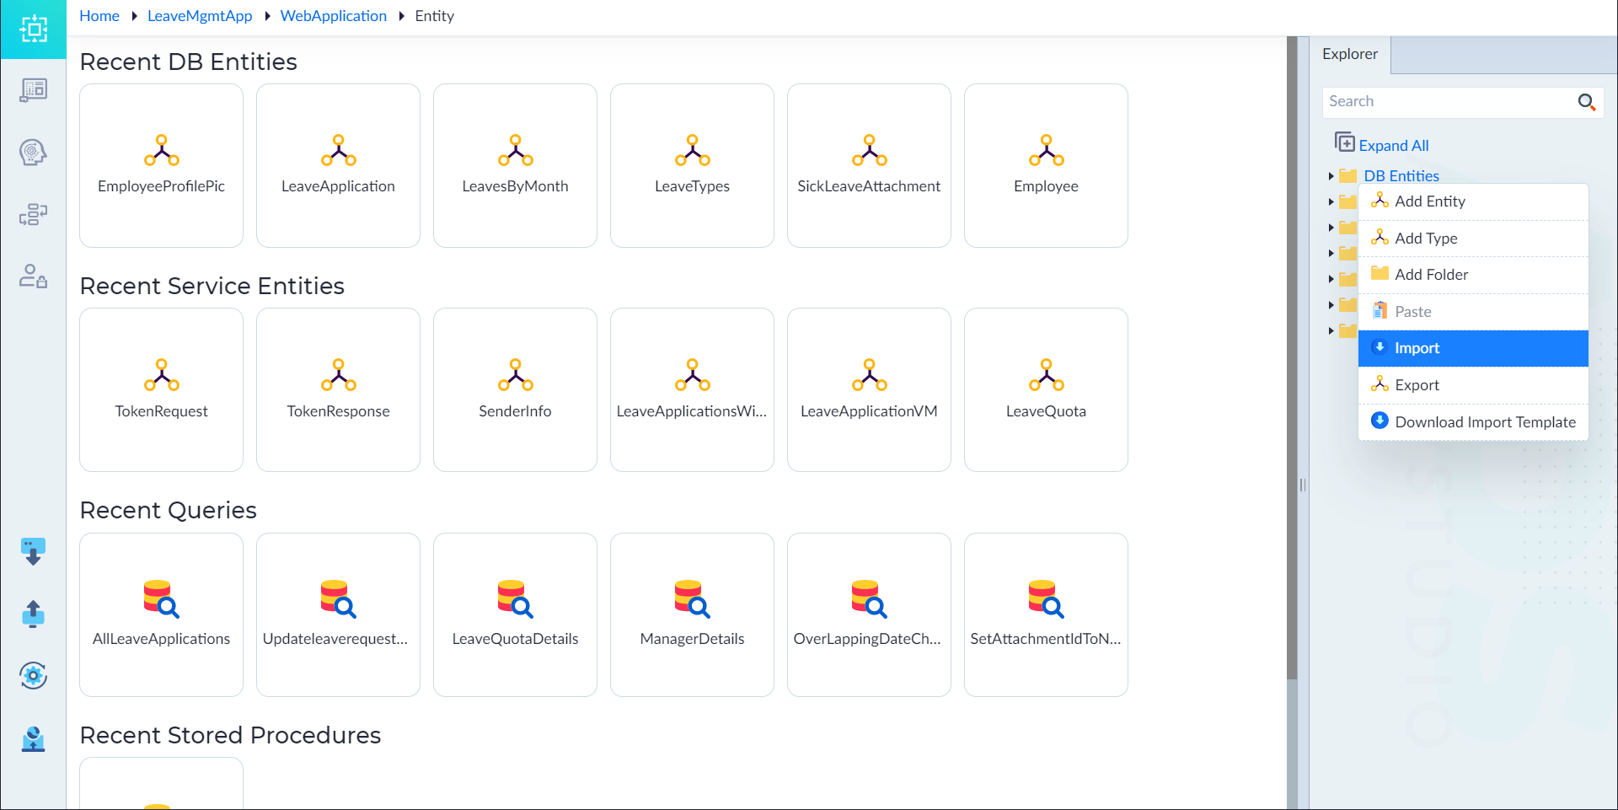This screenshot has height=810, width=1618.
Task: Open the gear settings sidebar icon
Action: [x=33, y=675]
